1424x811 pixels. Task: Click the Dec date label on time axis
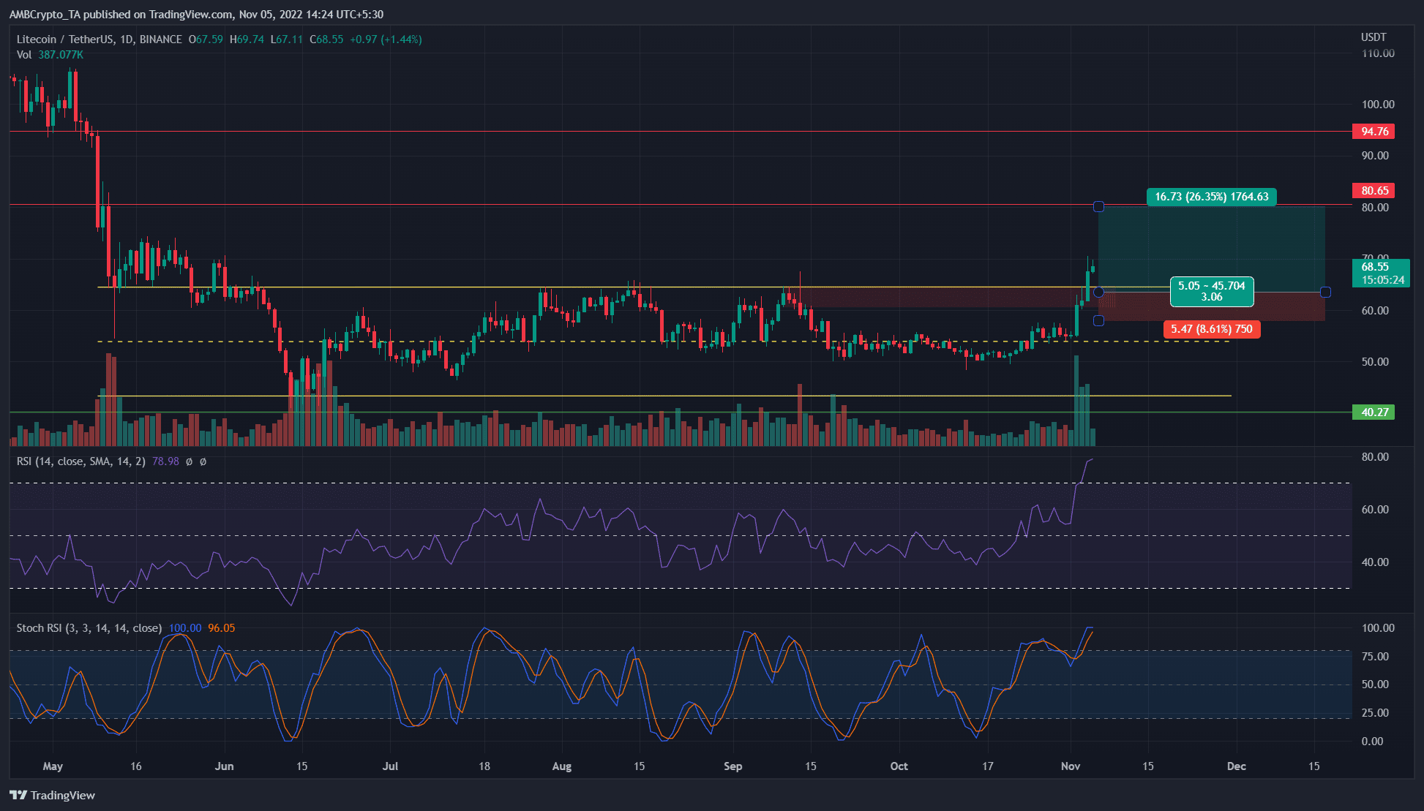click(x=1236, y=766)
